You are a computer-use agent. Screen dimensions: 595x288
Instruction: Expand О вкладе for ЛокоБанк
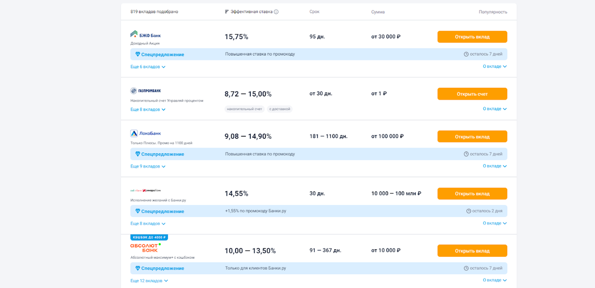(x=495, y=167)
